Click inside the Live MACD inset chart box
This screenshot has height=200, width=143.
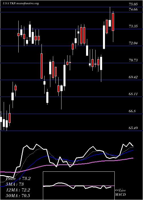[x=79, y=186]
